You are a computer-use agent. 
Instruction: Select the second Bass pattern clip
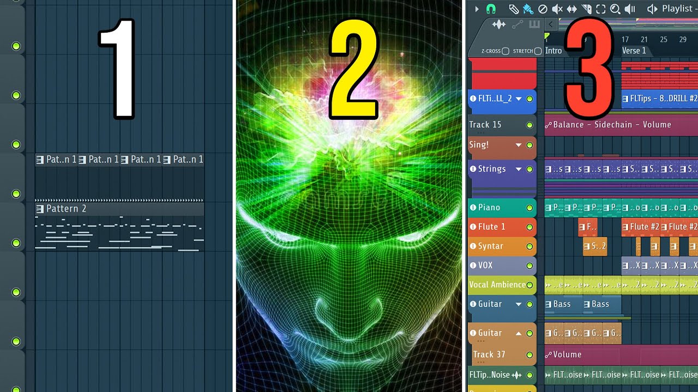tap(602, 304)
